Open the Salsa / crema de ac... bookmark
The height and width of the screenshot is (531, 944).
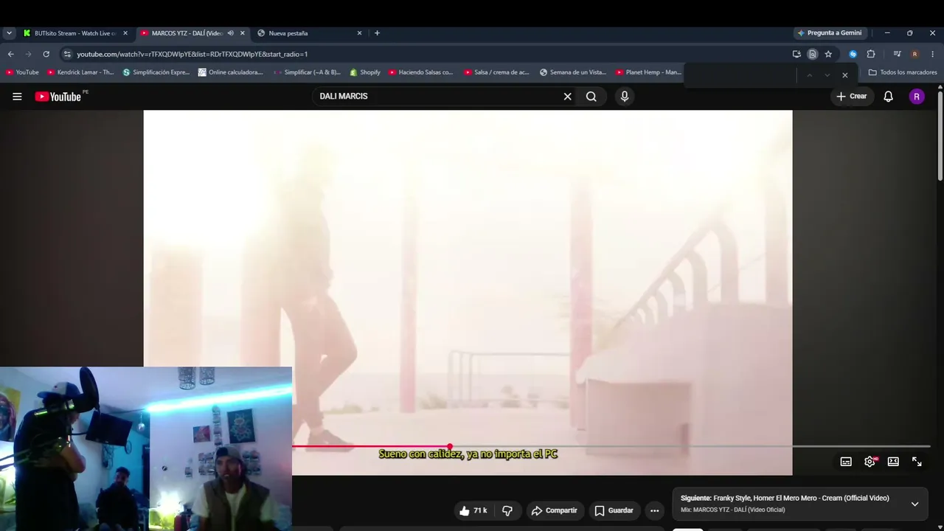point(496,72)
